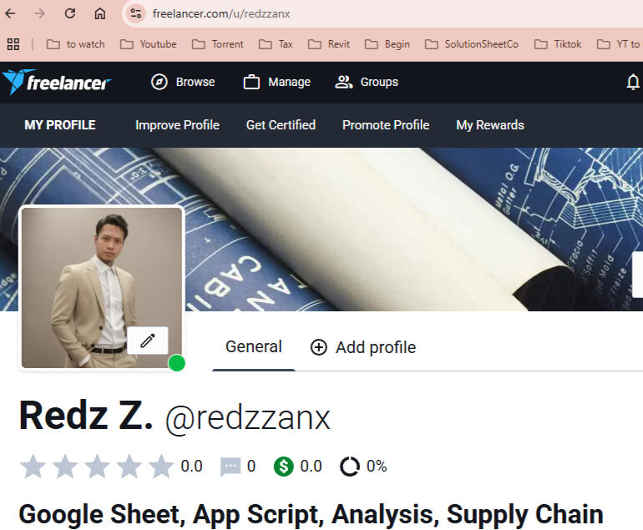Image resolution: width=643 pixels, height=530 pixels.
Task: Click the green online status dot
Action: point(177,363)
